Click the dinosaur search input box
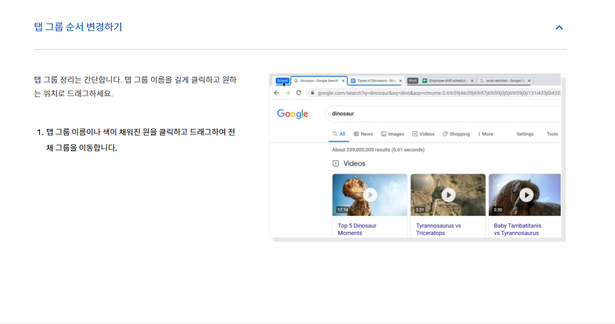 pos(443,114)
